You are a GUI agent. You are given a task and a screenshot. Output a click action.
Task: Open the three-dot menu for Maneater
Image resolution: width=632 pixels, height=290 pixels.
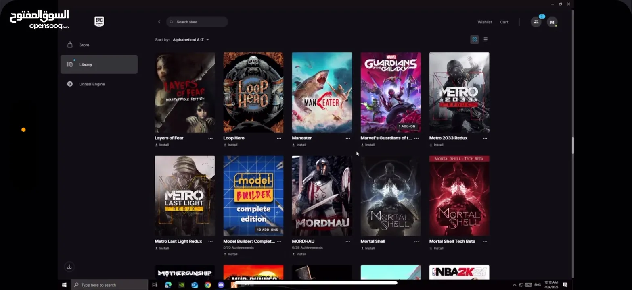(x=348, y=138)
